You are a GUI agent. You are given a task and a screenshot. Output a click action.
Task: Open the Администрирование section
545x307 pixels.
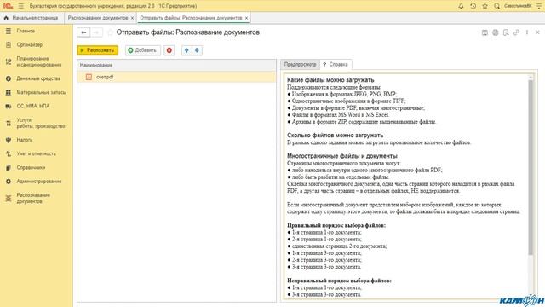(x=39, y=182)
